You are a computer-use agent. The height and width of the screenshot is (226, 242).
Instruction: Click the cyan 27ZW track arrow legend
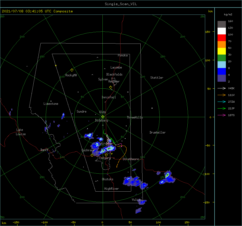222,102
